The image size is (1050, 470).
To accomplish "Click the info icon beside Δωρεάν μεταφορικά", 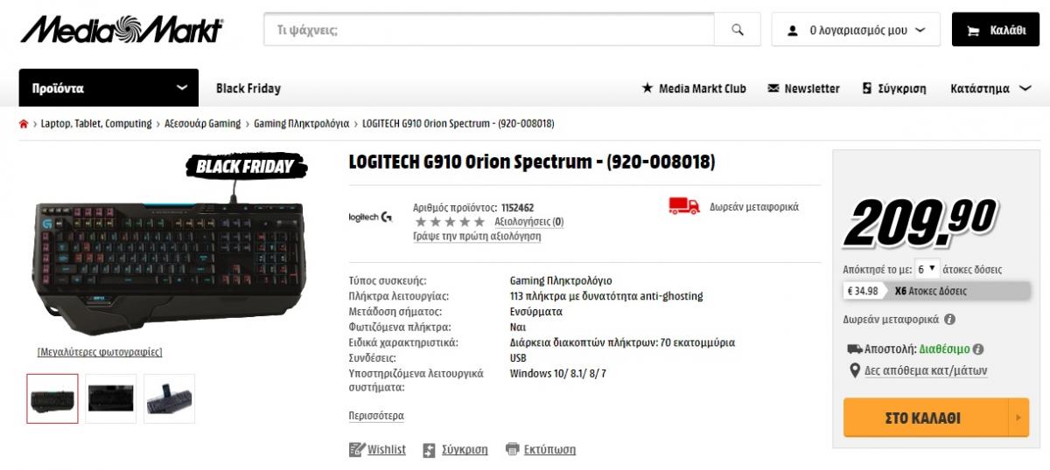I will (x=950, y=319).
